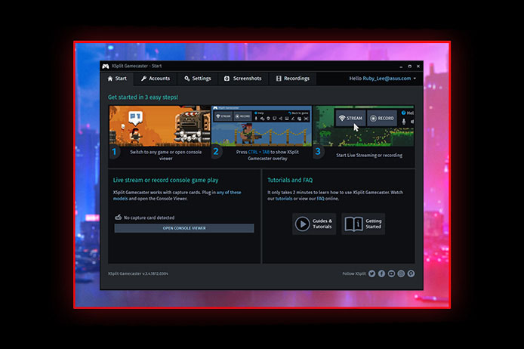Viewport: 524px width, 349px height.
Task: Open the Getting Started guide
Action: point(363,224)
